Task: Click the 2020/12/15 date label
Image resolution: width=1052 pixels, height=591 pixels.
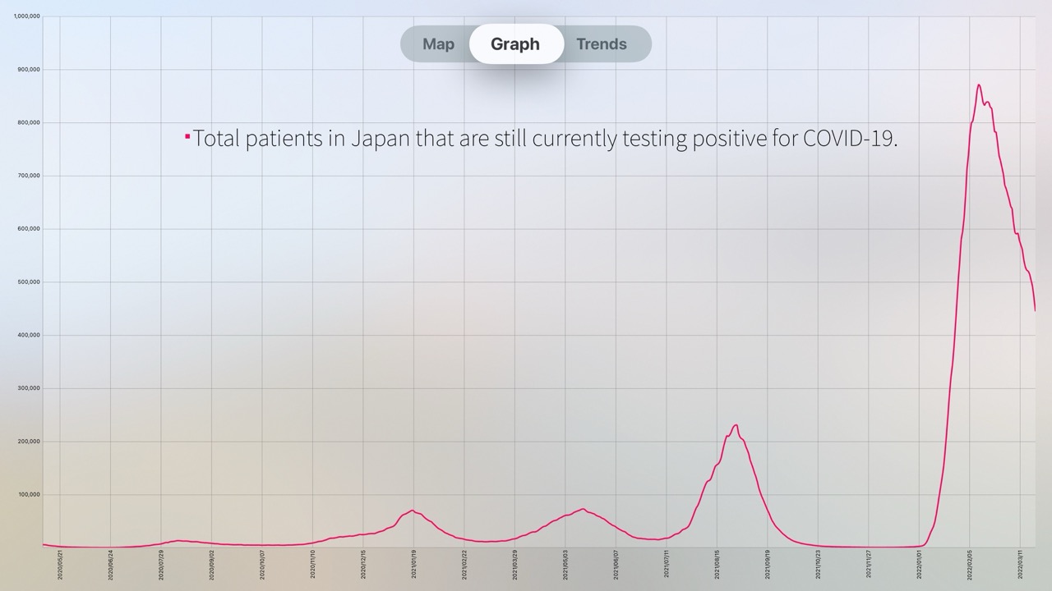Action: [363, 566]
